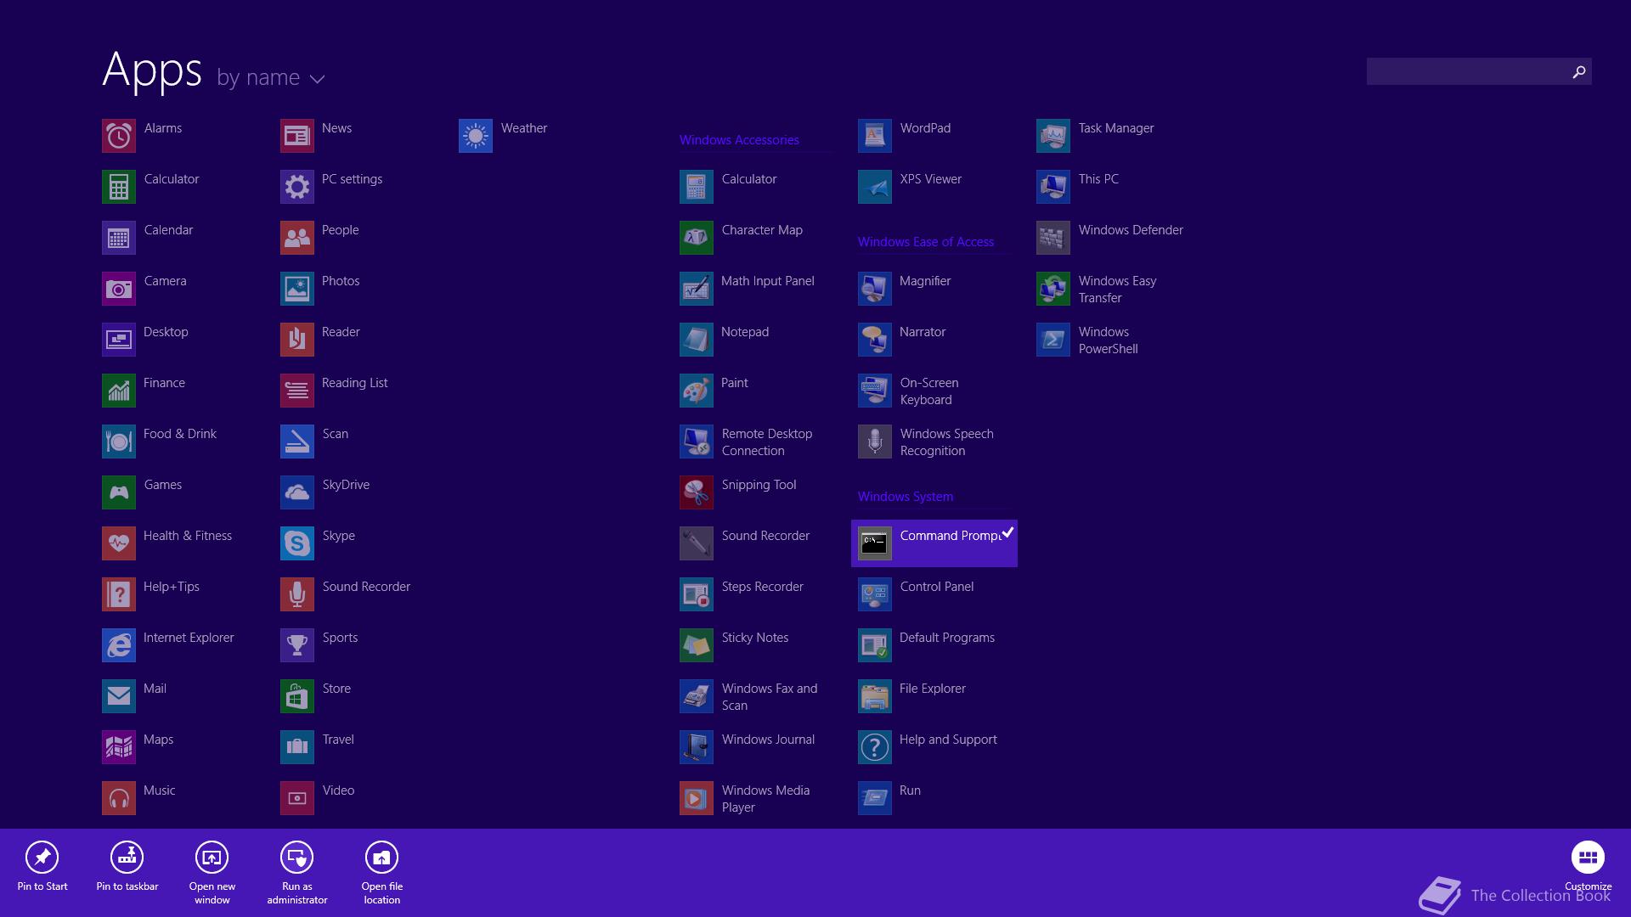Launch the Magnifier icon
Image resolution: width=1631 pixels, height=917 pixels.
(875, 289)
